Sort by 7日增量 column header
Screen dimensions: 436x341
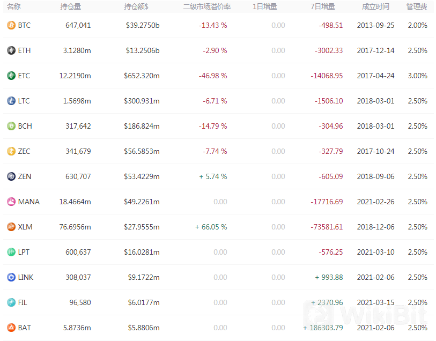[x=322, y=6]
